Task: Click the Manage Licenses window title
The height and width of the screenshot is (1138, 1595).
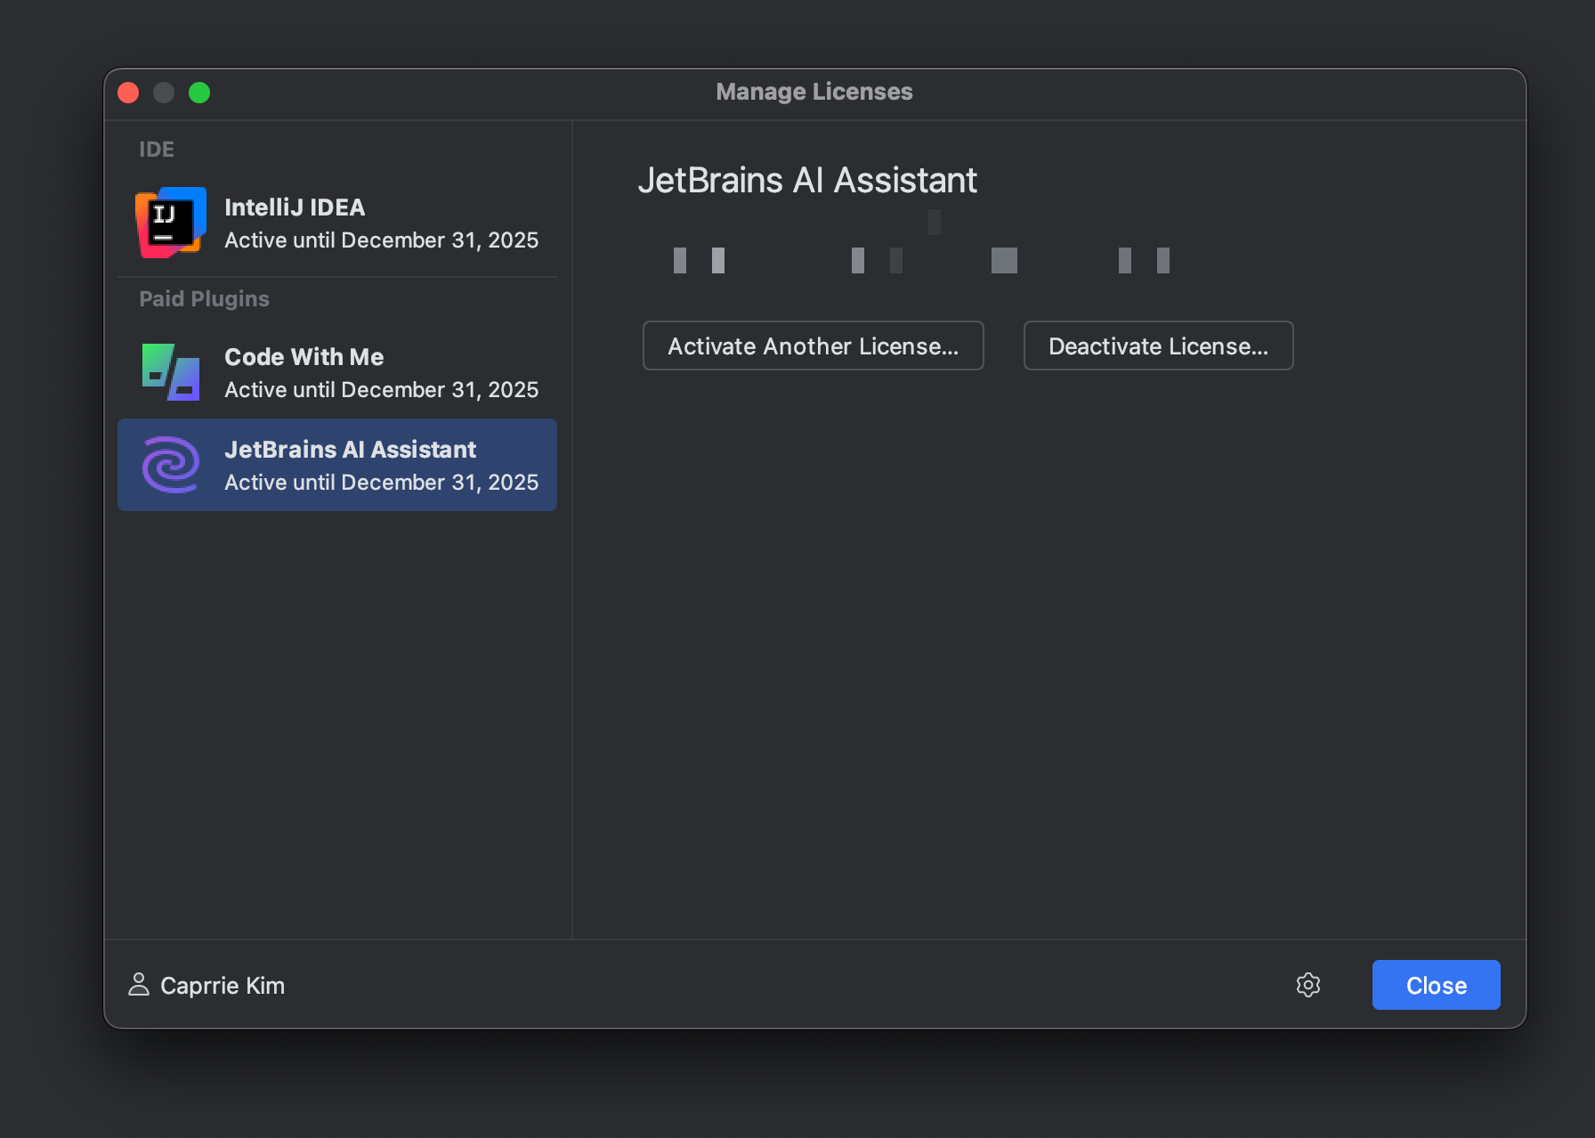Action: tap(814, 92)
